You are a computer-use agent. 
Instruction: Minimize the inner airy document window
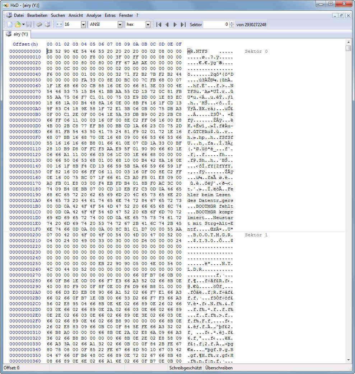coord(335,15)
